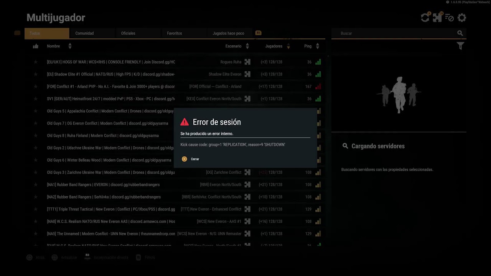Click the '[FOR] Official — Conflict - Arland' scenario text
This screenshot has height=276, width=491.
pyautogui.click(x=215, y=87)
